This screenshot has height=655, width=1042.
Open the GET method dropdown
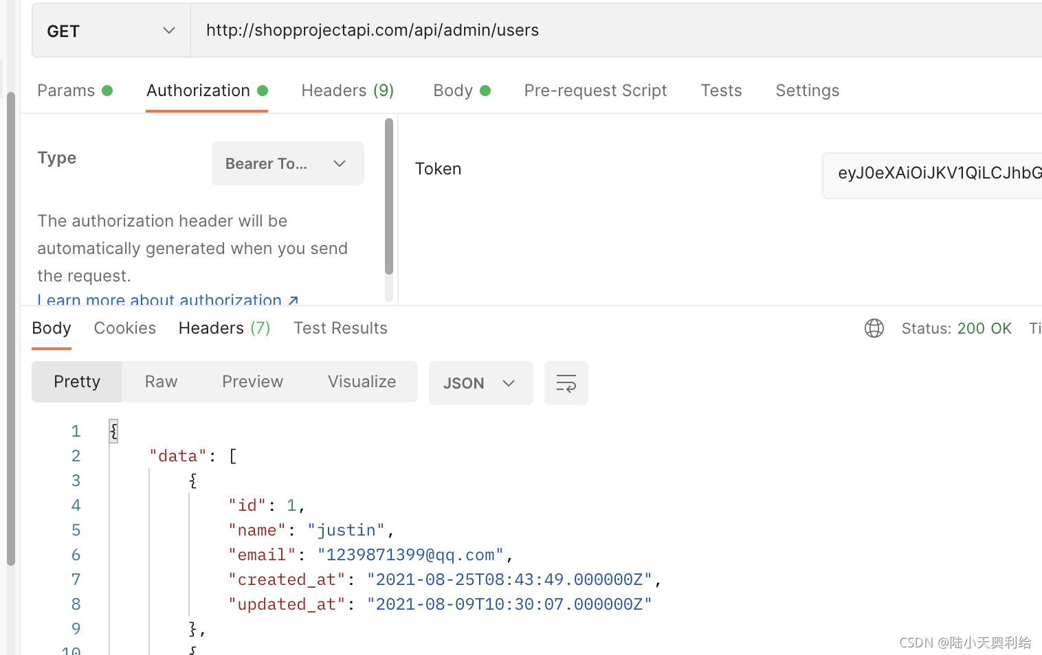[111, 31]
